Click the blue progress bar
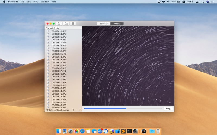217x135 pixels. 123,109
